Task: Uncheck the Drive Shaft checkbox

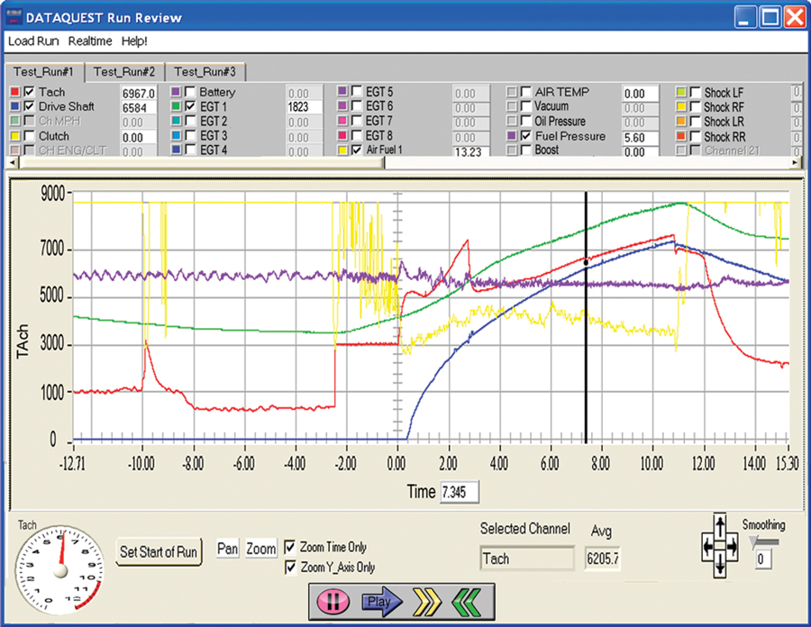Action: tap(29, 106)
